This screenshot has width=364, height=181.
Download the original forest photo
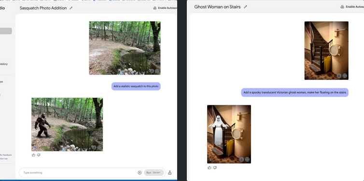(x=152, y=71)
